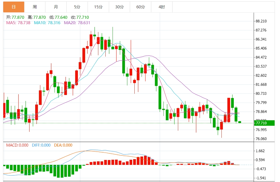Select the 日 daily chart tab
The height and width of the screenshot is (182, 280).
14,7
